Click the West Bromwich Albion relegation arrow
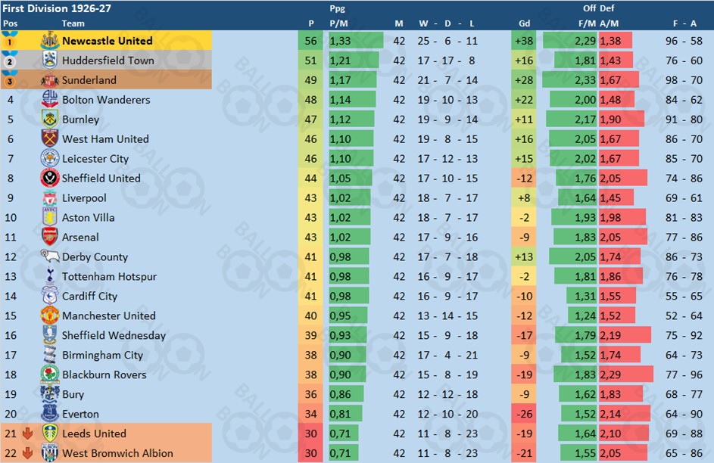 pos(27,453)
